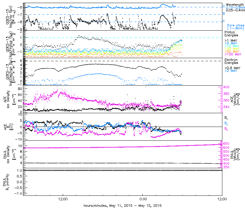Image resolution: width=245 pixels, height=208 pixels.
Task: Click the 'ACE Ion Density [cm-3]' axis label
Action: [9, 99]
